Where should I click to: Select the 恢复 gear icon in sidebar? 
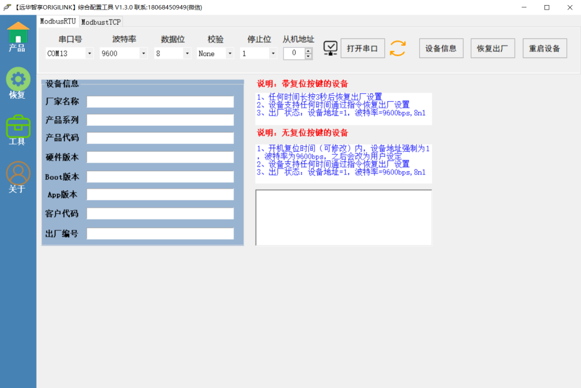click(18, 79)
